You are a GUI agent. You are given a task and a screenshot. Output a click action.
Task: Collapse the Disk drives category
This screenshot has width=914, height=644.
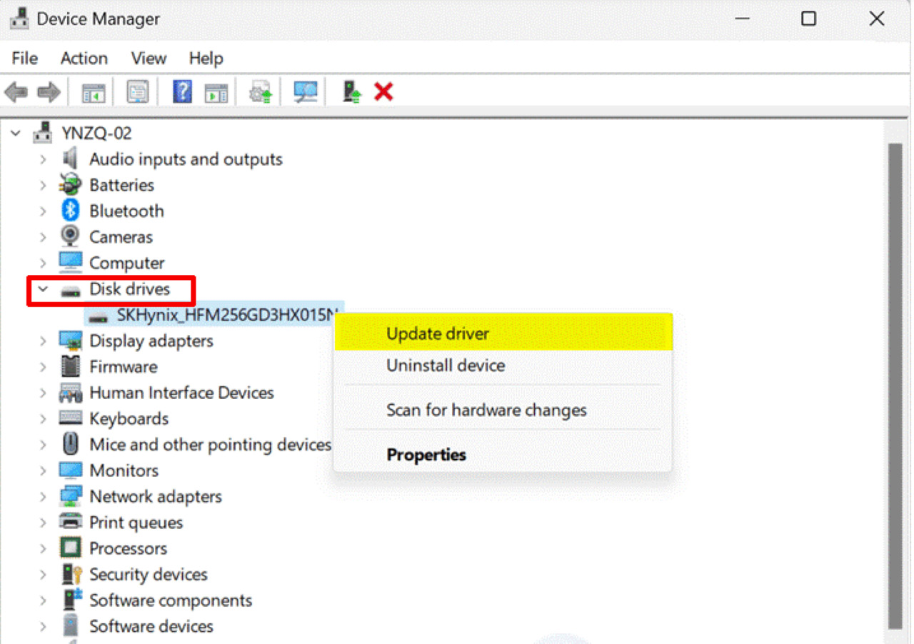point(43,289)
